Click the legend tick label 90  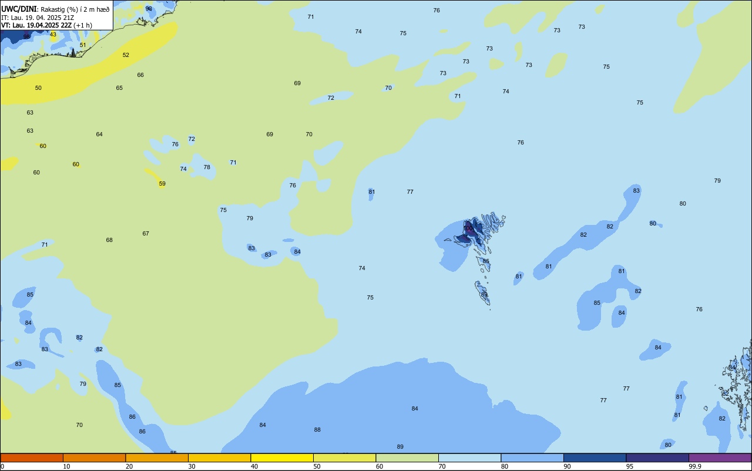(x=568, y=466)
